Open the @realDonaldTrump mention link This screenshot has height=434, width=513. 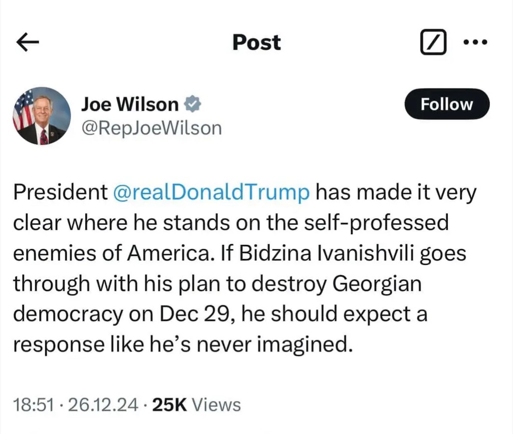[212, 193]
